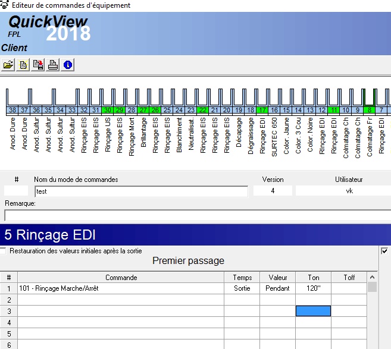Select green station 29 Rinçage EIS

point(120,110)
